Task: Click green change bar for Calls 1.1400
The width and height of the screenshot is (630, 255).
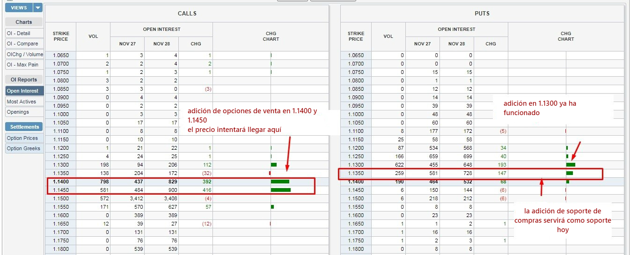Action: click(280, 182)
